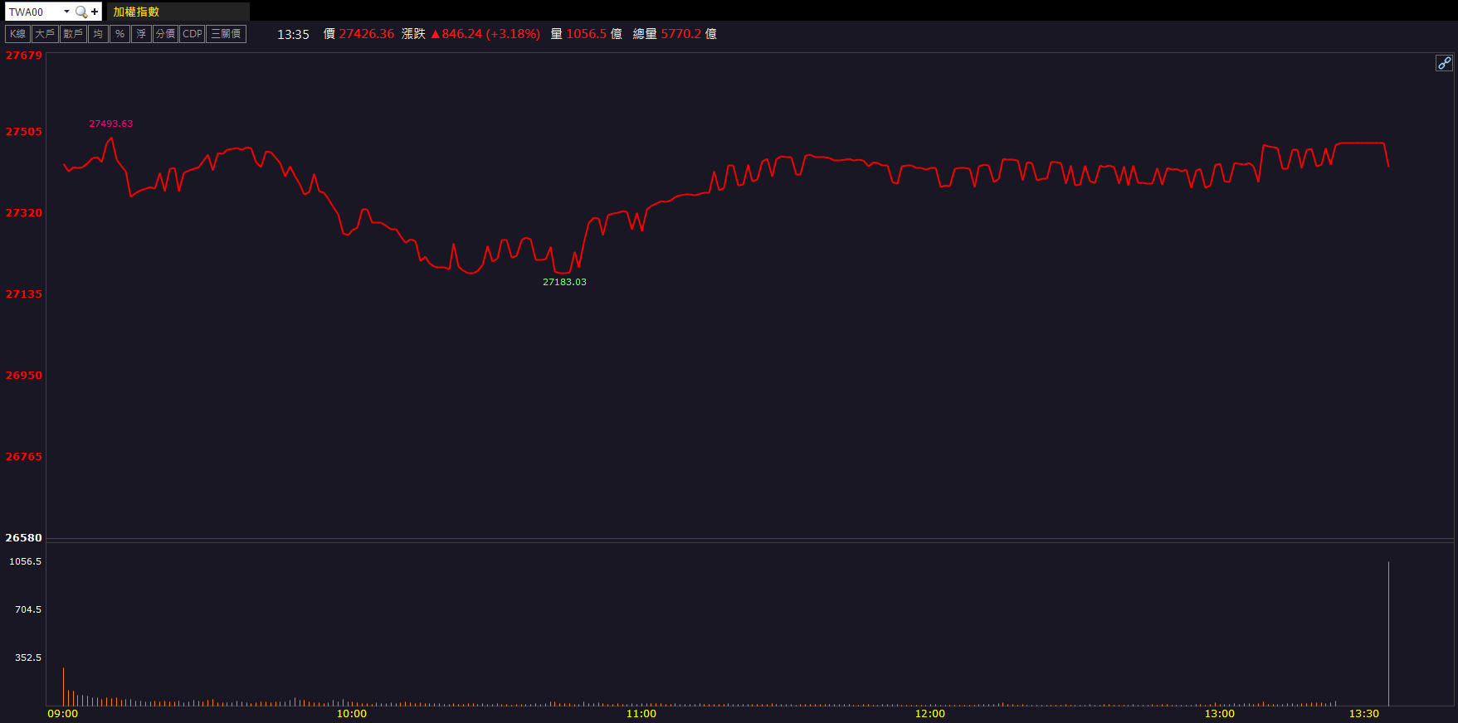The width and height of the screenshot is (1458, 723).
Task: Click the magnifier search icon
Action: [x=80, y=12]
